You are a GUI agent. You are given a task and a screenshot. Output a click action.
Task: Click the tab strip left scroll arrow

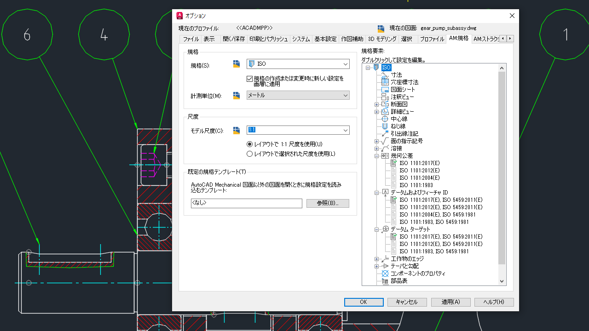coord(503,39)
